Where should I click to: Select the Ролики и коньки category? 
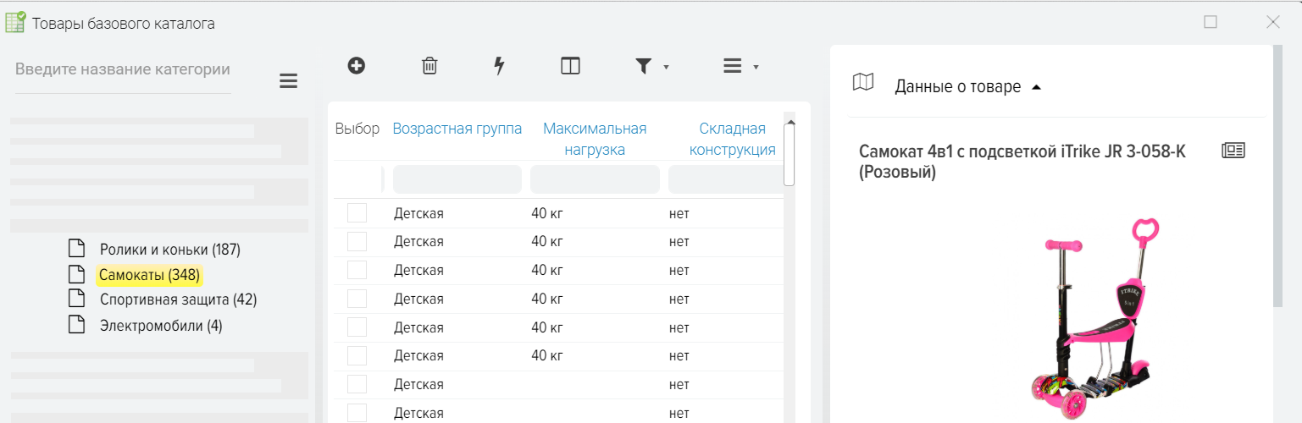coord(169,250)
